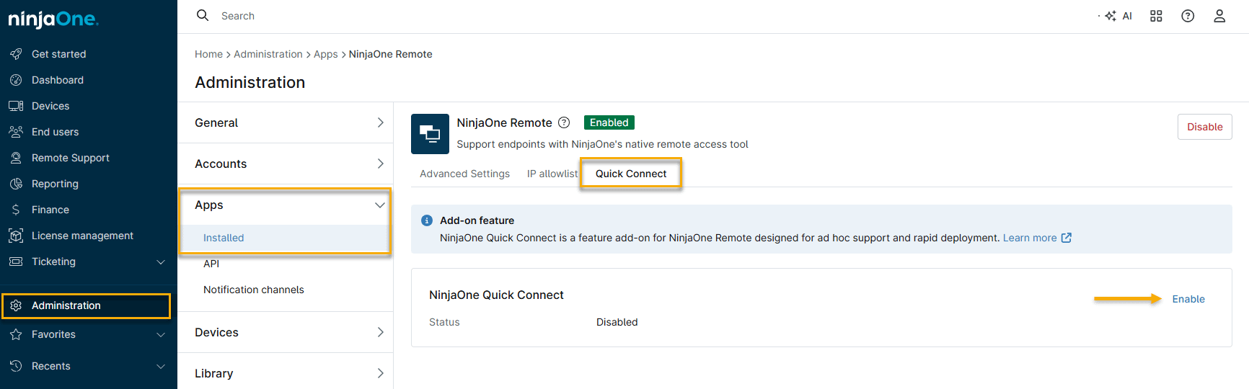
Task: Click the NinjaOne Remote breadcrumb text
Action: [x=390, y=54]
